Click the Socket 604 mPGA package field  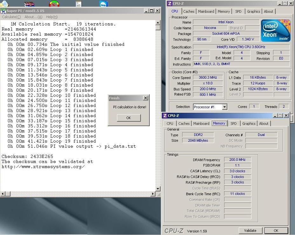[x=226, y=33]
